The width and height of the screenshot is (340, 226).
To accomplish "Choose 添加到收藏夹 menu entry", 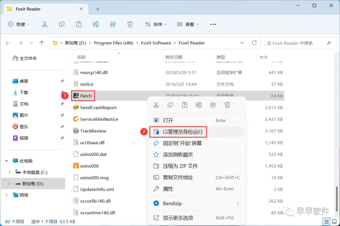I will click(x=196, y=154).
